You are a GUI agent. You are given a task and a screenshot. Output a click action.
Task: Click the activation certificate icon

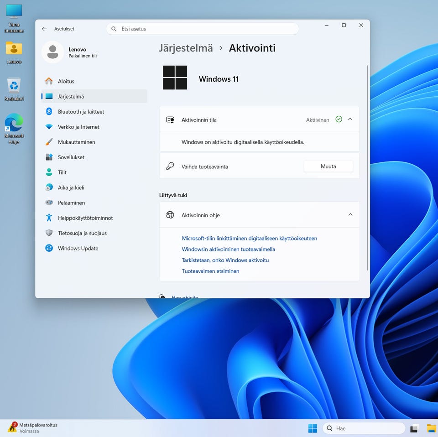pyautogui.click(x=170, y=120)
